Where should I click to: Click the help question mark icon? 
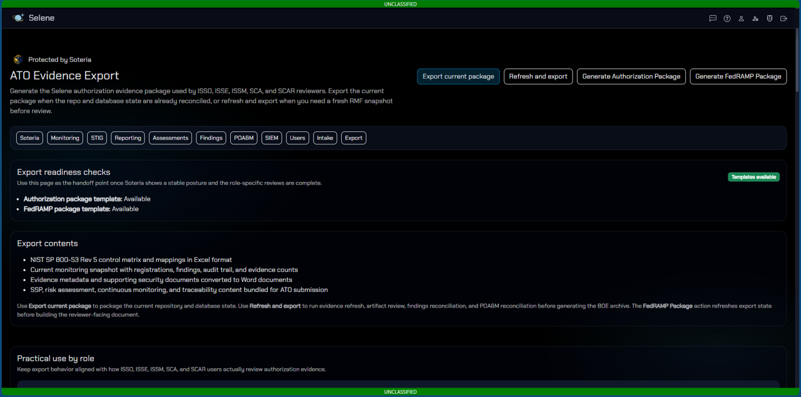[x=727, y=19]
